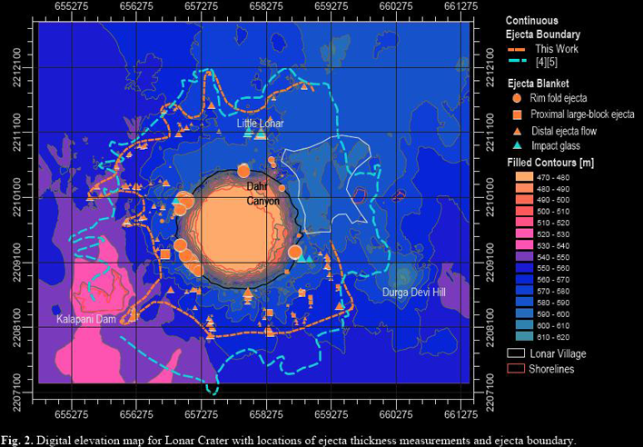Click the red Shorelines outline box in legend

(x=516, y=368)
